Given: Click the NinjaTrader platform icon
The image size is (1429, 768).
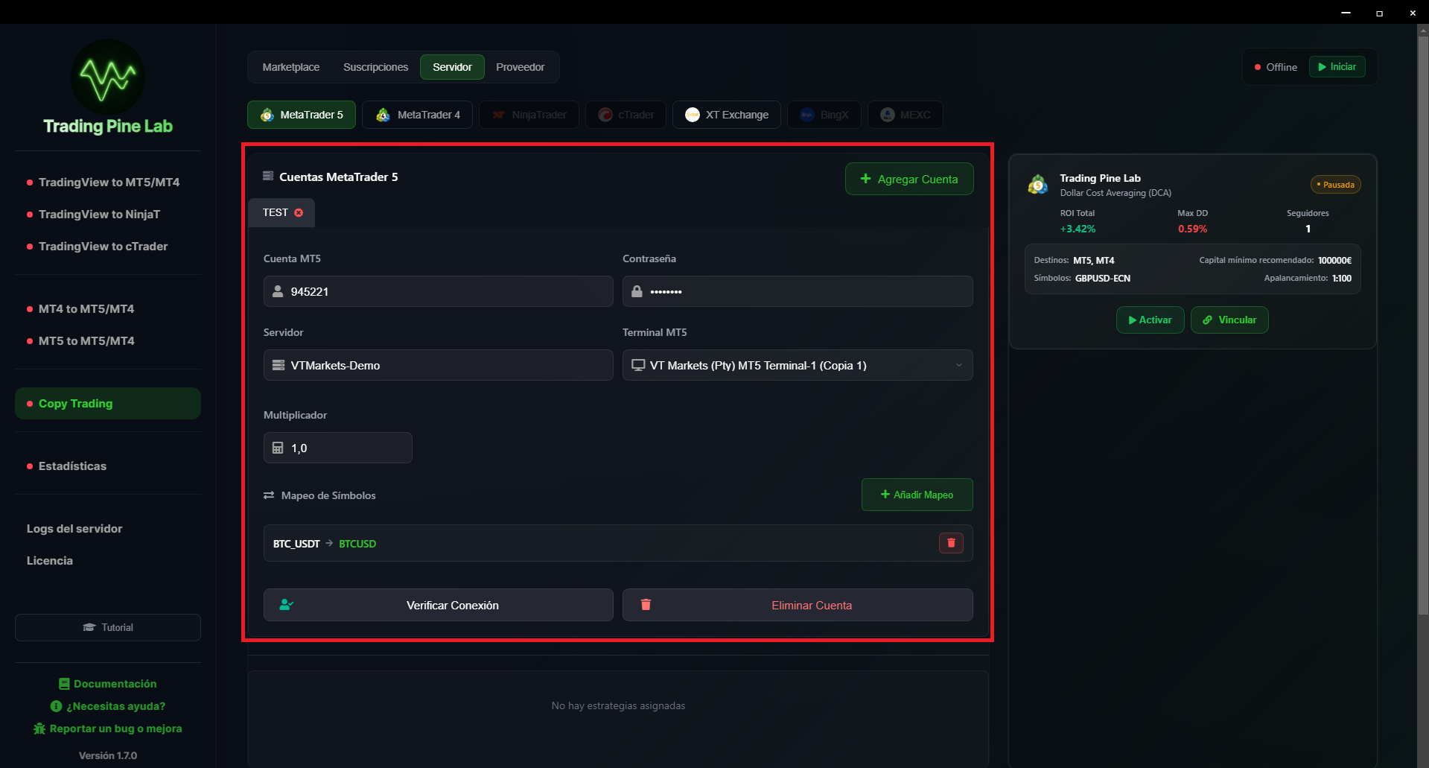Looking at the screenshot, I should (498, 115).
